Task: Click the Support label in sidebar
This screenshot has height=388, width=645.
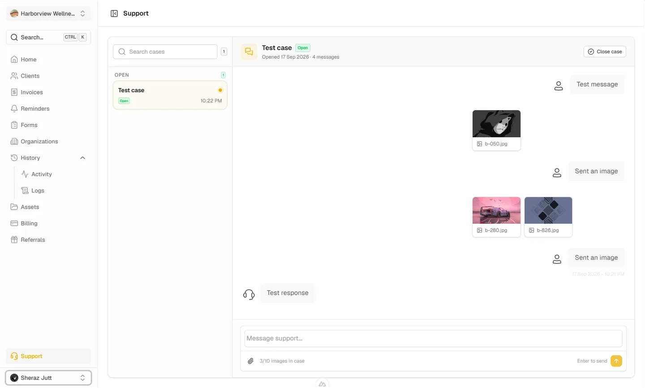Action: click(31, 356)
